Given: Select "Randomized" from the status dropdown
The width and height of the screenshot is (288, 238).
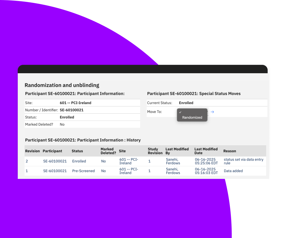Looking at the screenshot, I should [x=192, y=118].
